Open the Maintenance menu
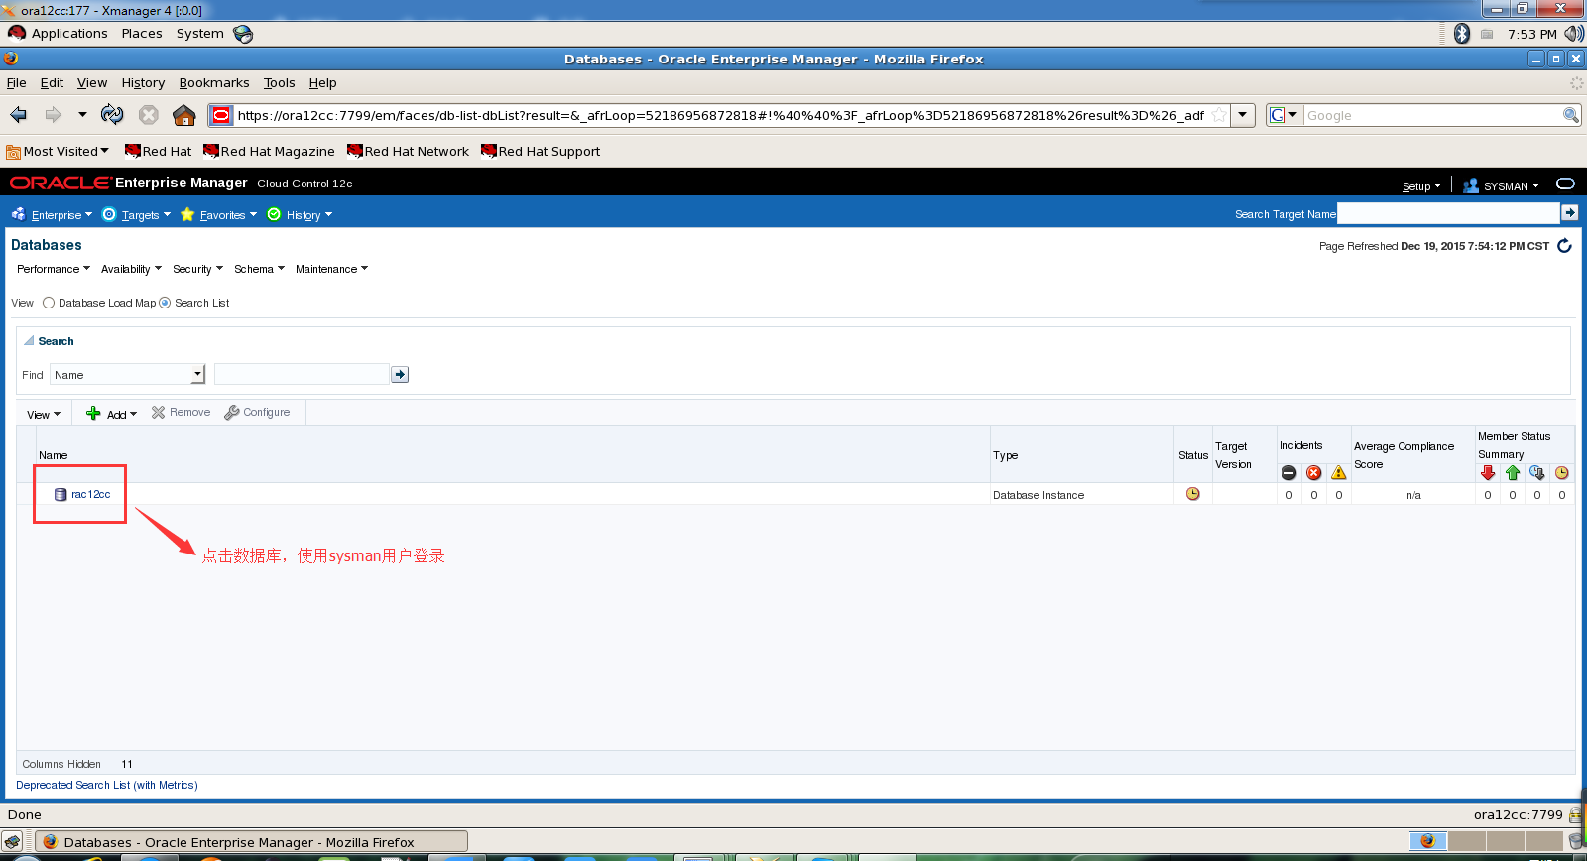The height and width of the screenshot is (861, 1587). (x=331, y=269)
